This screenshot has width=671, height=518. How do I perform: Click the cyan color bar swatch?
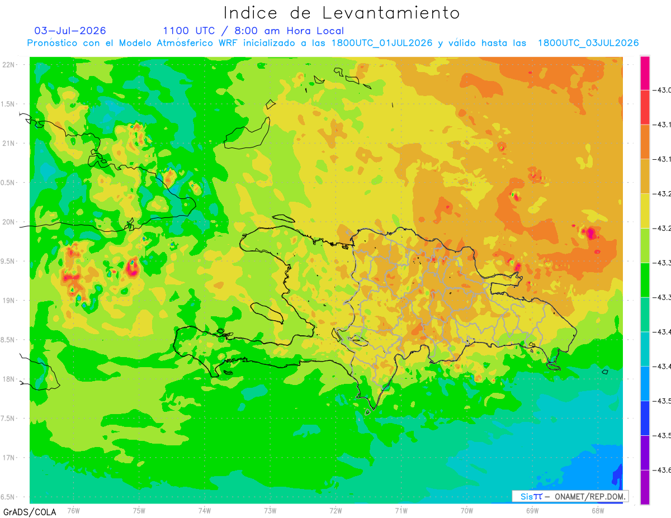645,349
